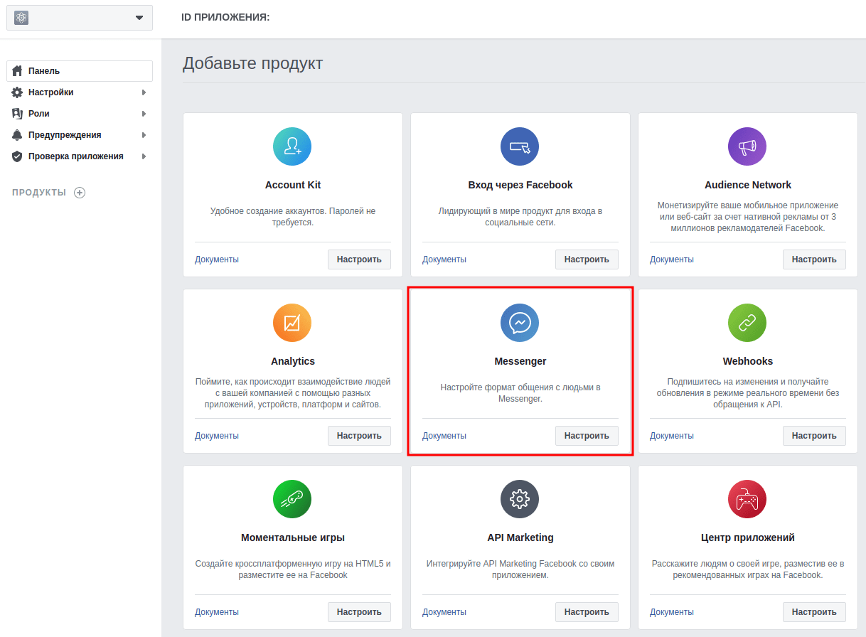Open the Панель menu item
The image size is (866, 637).
43,70
